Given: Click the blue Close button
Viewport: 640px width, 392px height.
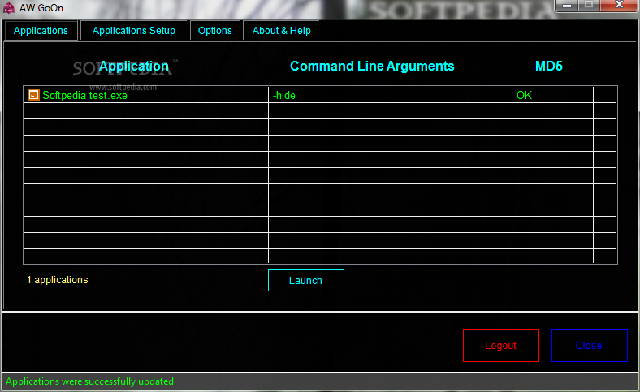Looking at the screenshot, I should pyautogui.click(x=589, y=345).
